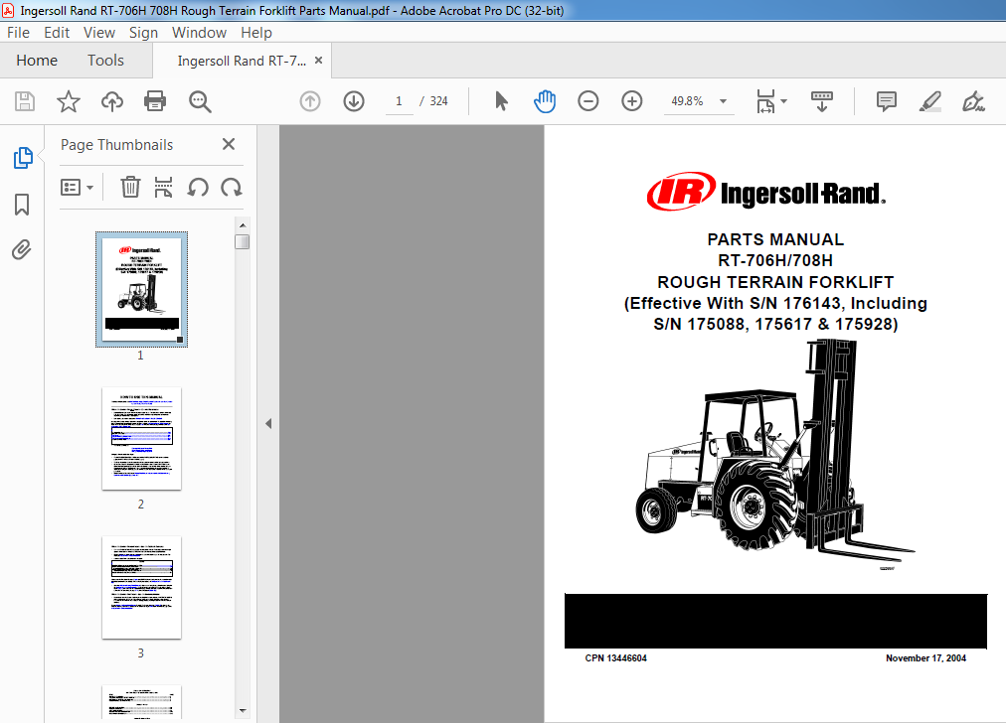Image resolution: width=1006 pixels, height=723 pixels.
Task: Click the Print pages icon in thumbnails toolbar
Action: (x=164, y=187)
